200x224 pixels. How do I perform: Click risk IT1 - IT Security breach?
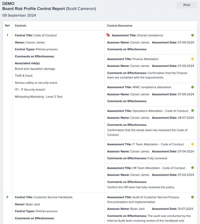pyautogui.click(x=30, y=89)
